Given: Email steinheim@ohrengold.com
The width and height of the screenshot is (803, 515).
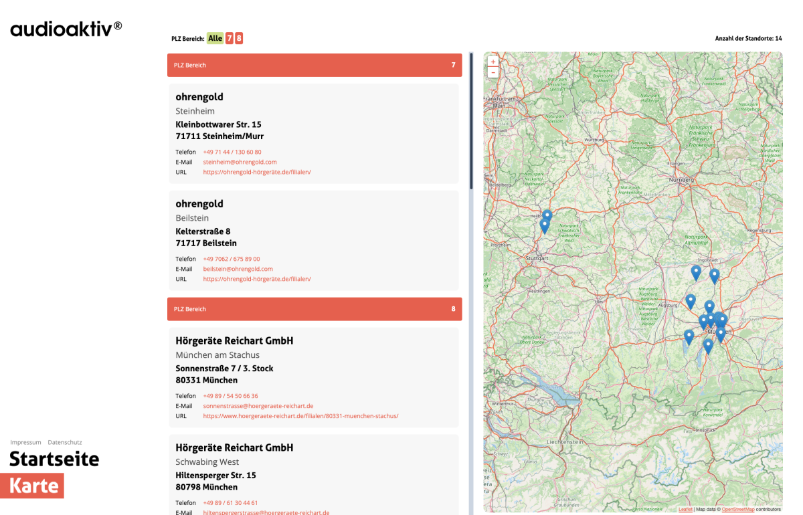Looking at the screenshot, I should (x=240, y=162).
